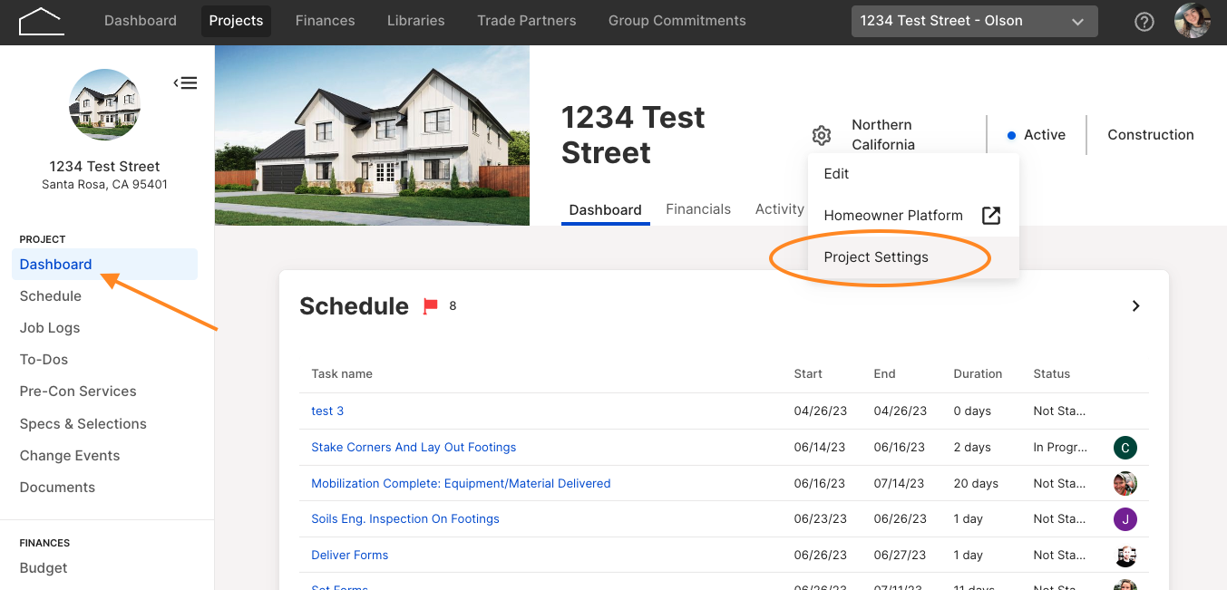The image size is (1227, 590).
Task: Click the purple J assignee avatar
Action: pos(1125,519)
